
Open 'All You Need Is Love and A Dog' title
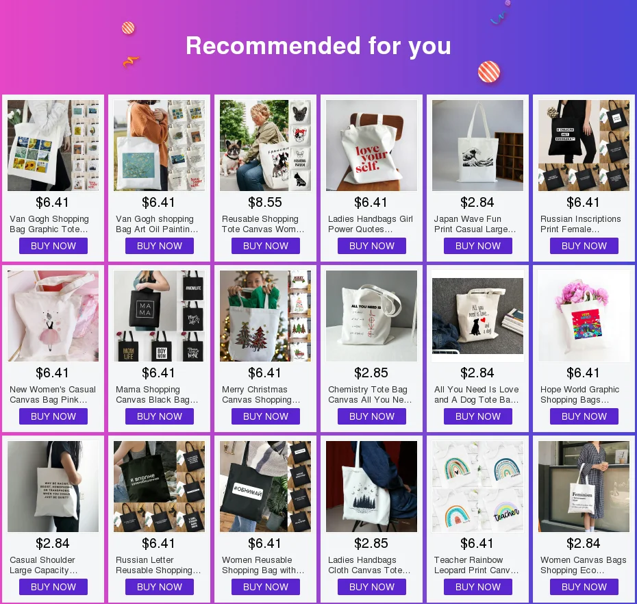point(477,394)
